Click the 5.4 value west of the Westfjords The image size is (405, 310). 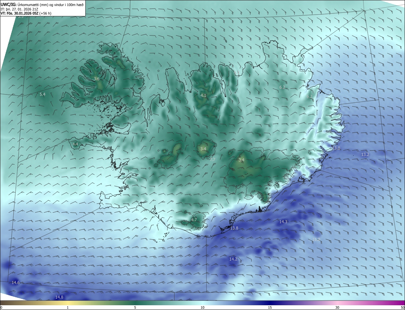coord(42,94)
